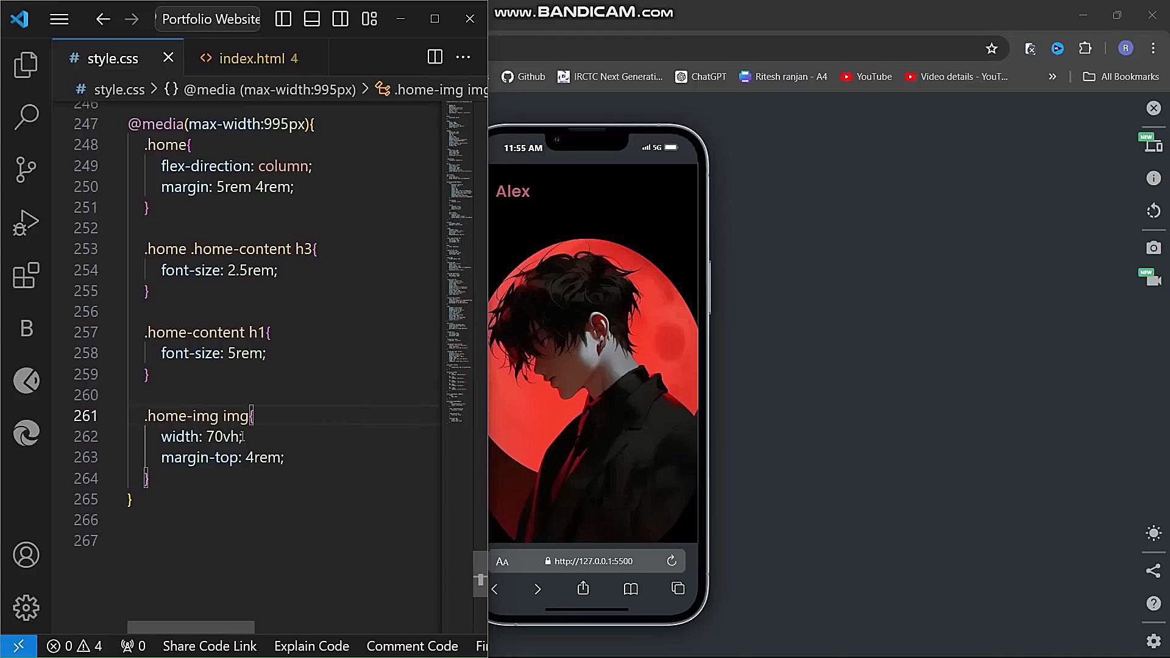
Task: Close the device simulator panel
Action: tap(1154, 108)
